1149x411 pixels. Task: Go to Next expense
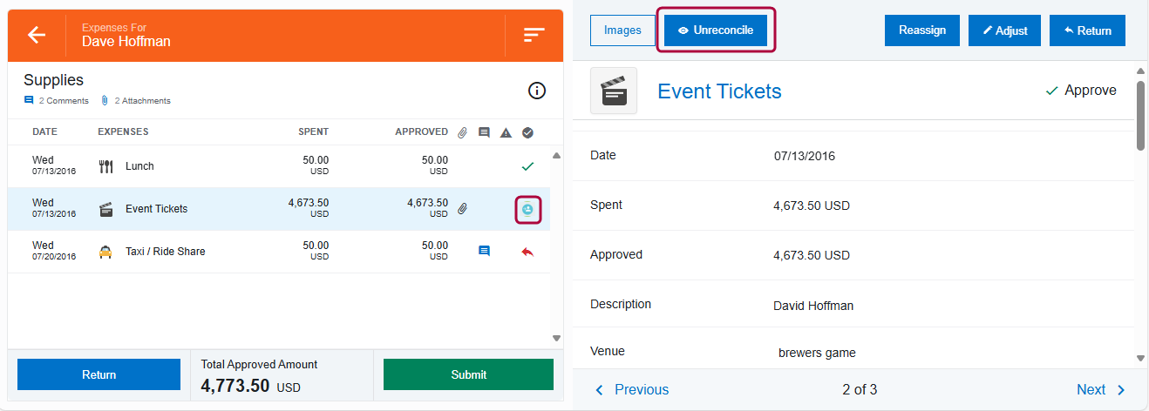tap(1101, 390)
